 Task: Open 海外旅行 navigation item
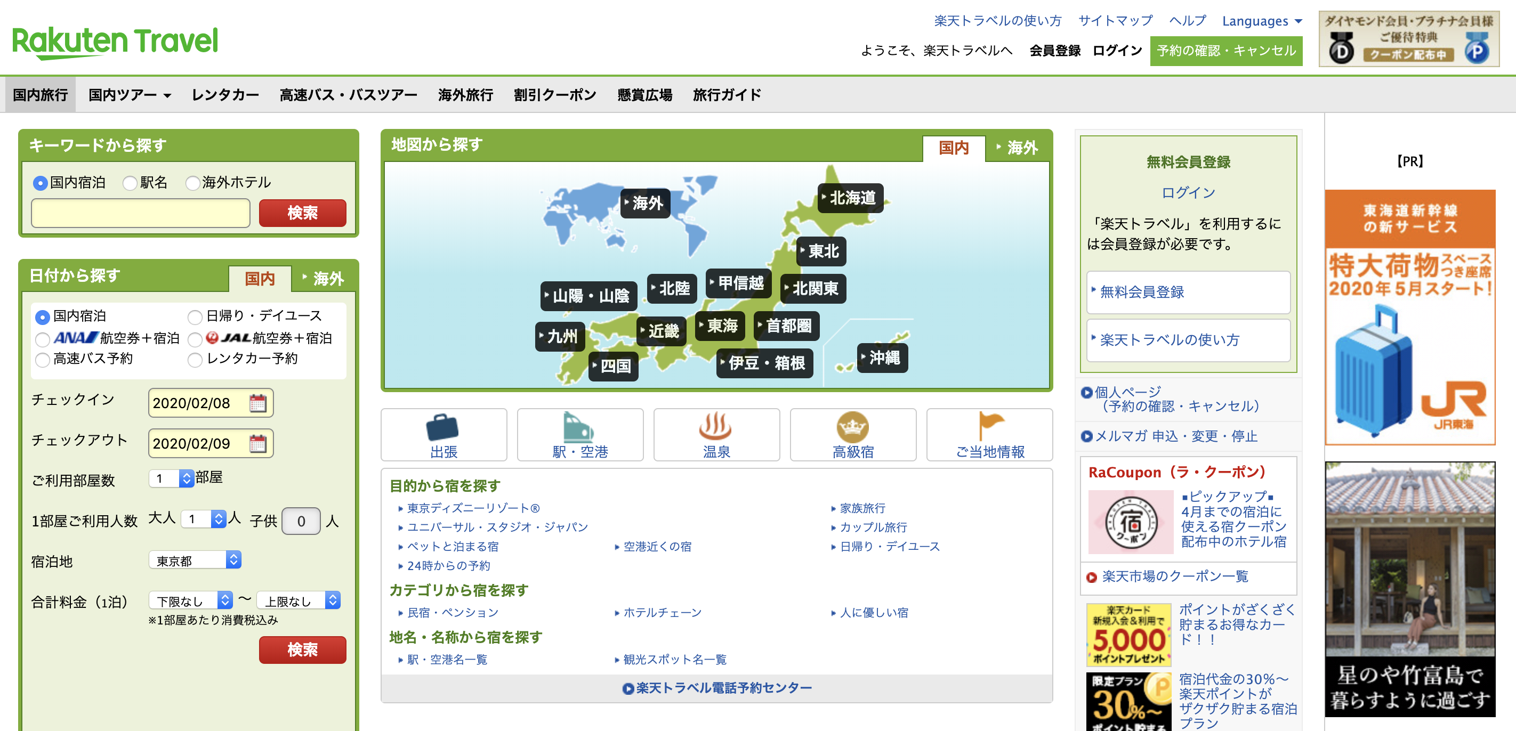click(x=465, y=95)
